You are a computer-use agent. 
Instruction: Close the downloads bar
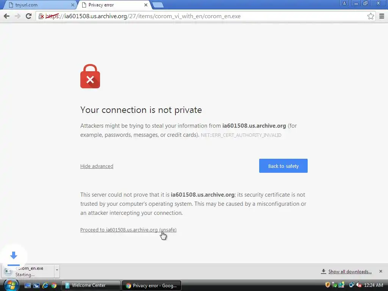click(380, 271)
